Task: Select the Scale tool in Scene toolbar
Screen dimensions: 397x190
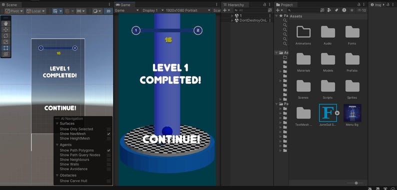Action: point(6,42)
